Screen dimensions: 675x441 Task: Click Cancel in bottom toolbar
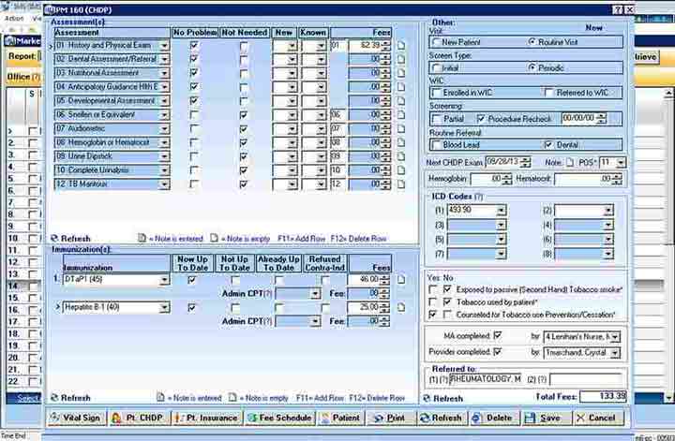click(x=598, y=418)
